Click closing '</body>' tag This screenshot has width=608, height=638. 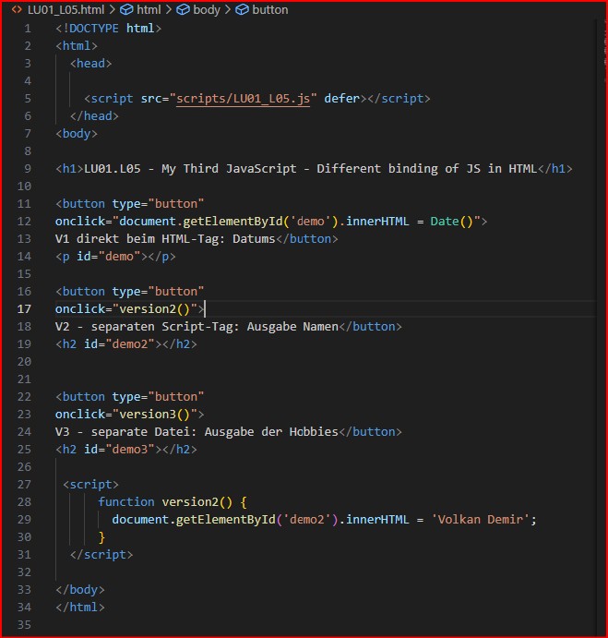click(80, 590)
